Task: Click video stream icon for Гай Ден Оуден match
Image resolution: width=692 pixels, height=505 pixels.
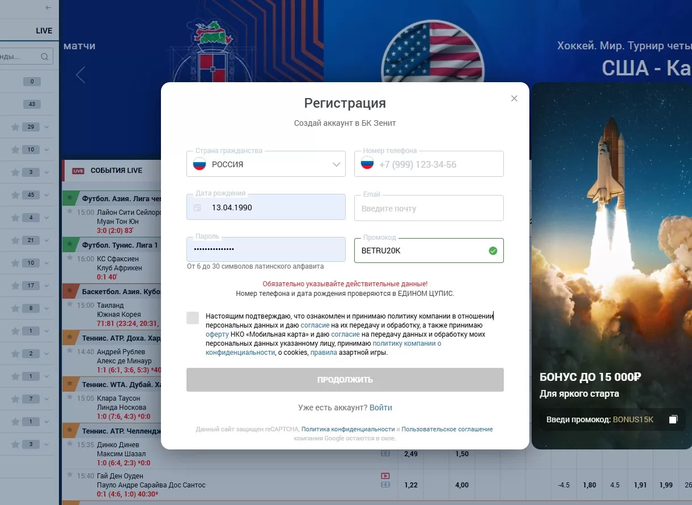Action: point(385,476)
